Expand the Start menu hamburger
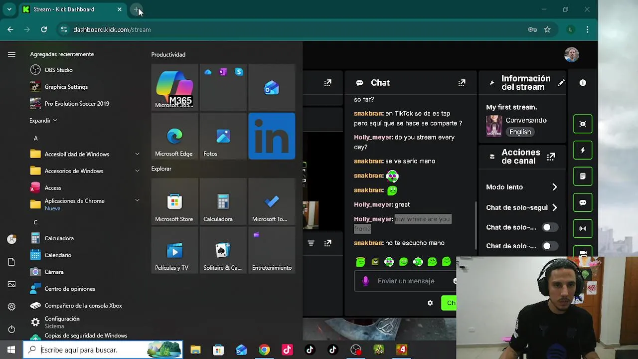Image resolution: width=638 pixels, height=359 pixels. (11, 54)
